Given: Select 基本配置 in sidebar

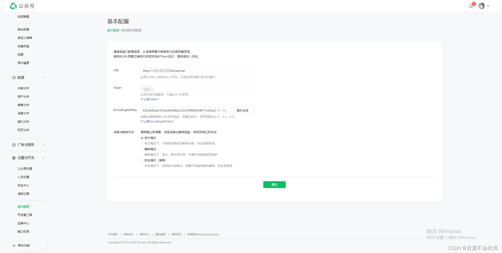Looking at the screenshot, I should 23,207.
